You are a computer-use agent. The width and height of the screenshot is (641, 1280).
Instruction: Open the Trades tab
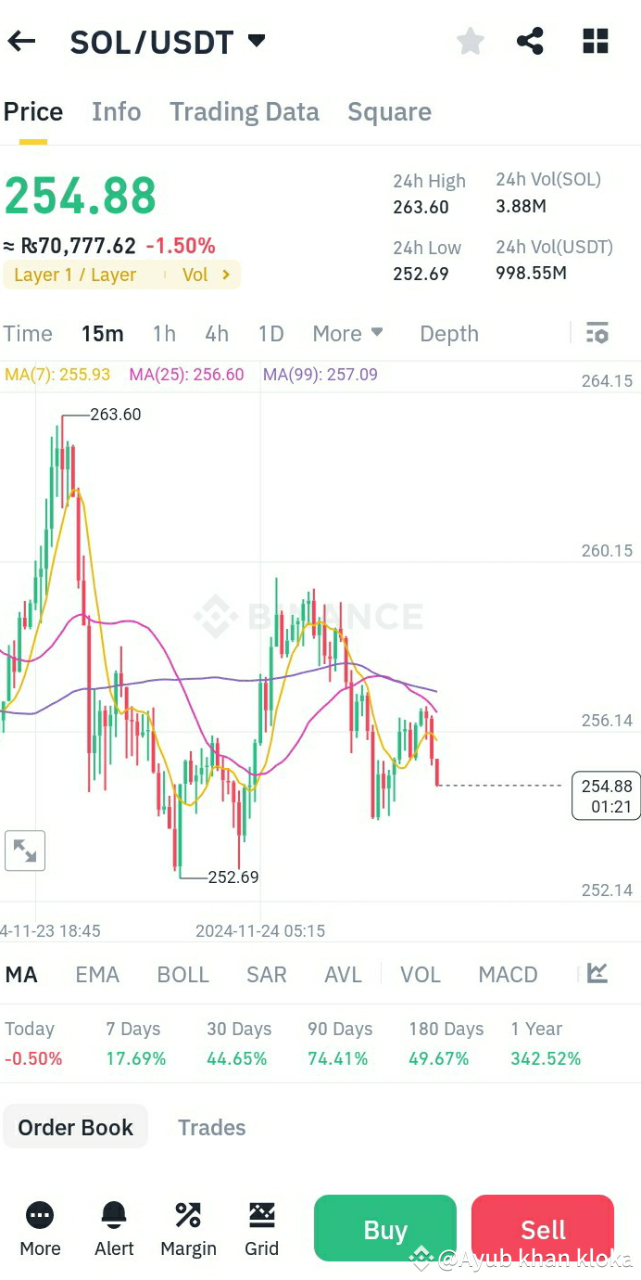tap(211, 1127)
